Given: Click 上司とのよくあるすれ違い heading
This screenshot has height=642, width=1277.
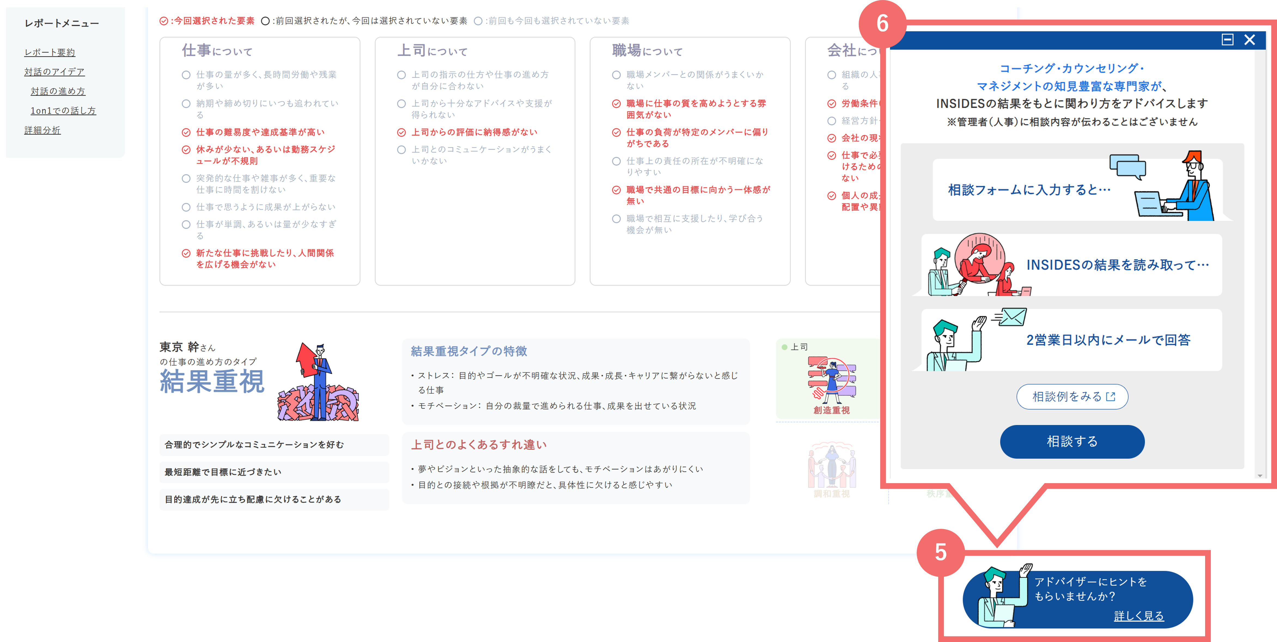Looking at the screenshot, I should point(479,445).
